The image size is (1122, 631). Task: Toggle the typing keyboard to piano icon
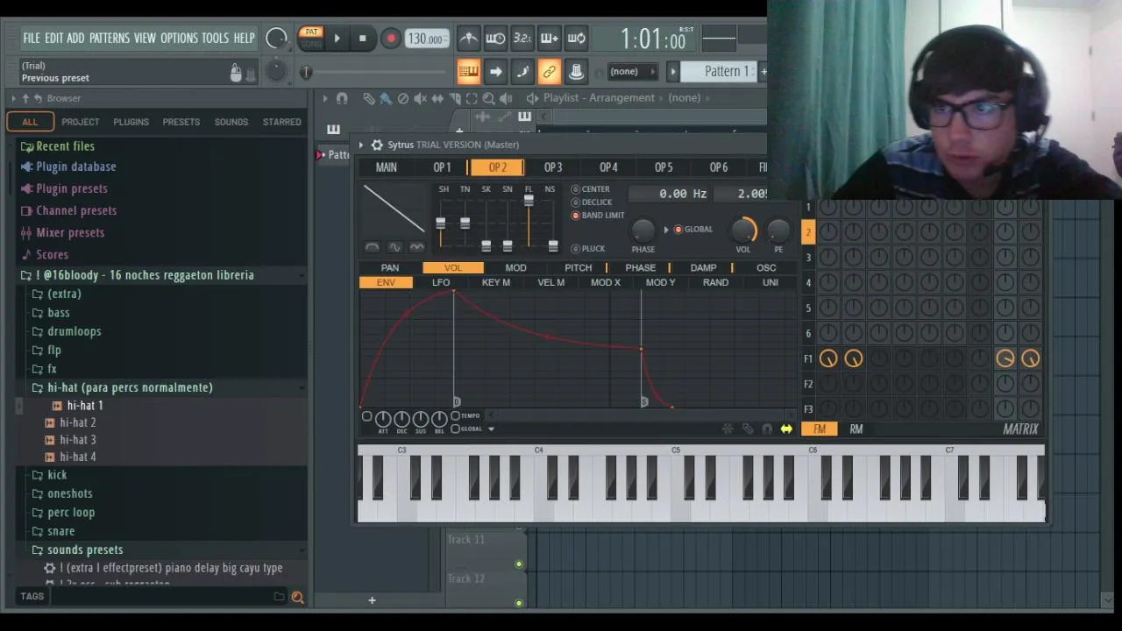(468, 71)
